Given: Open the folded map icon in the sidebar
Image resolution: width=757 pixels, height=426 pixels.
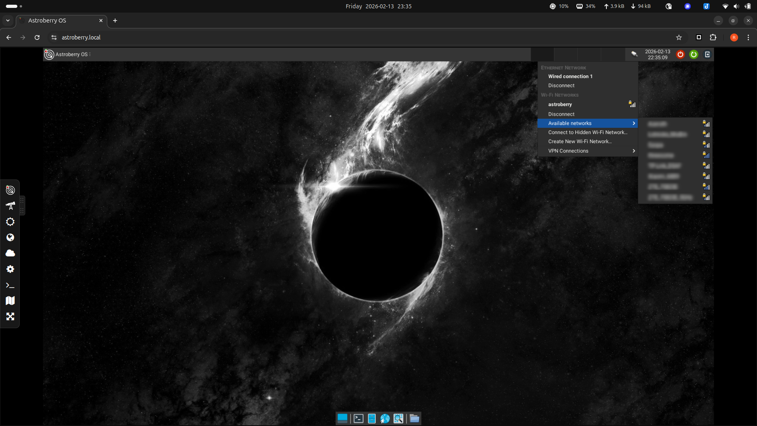Looking at the screenshot, I should pyautogui.click(x=10, y=301).
